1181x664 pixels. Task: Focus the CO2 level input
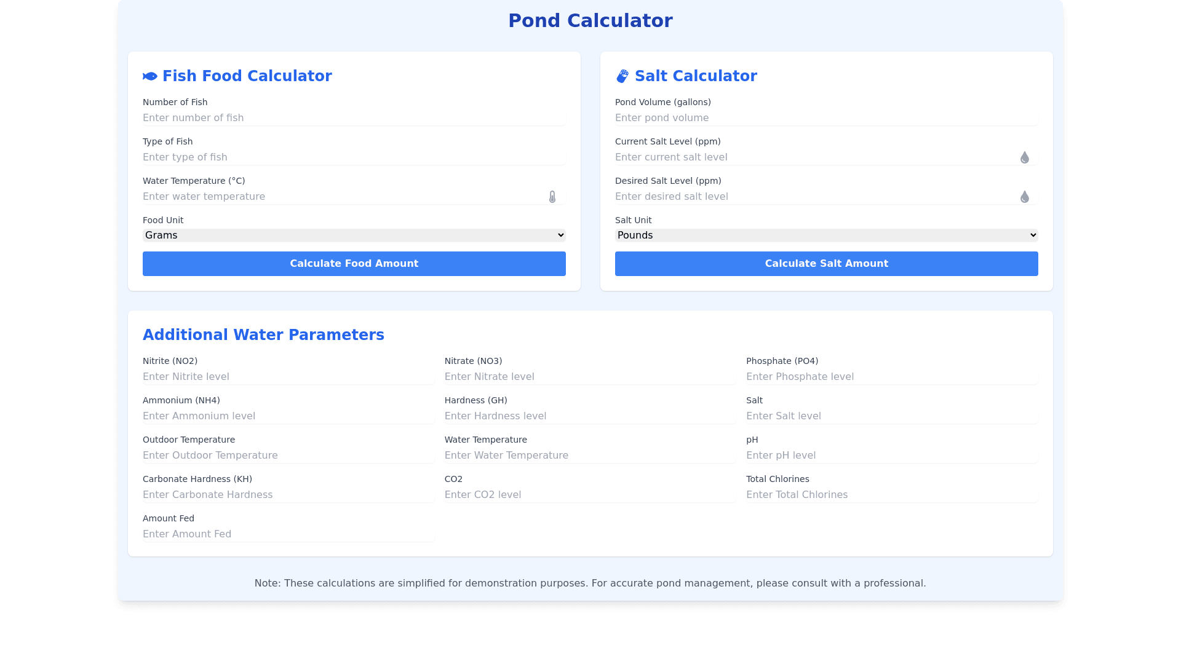pos(590,495)
